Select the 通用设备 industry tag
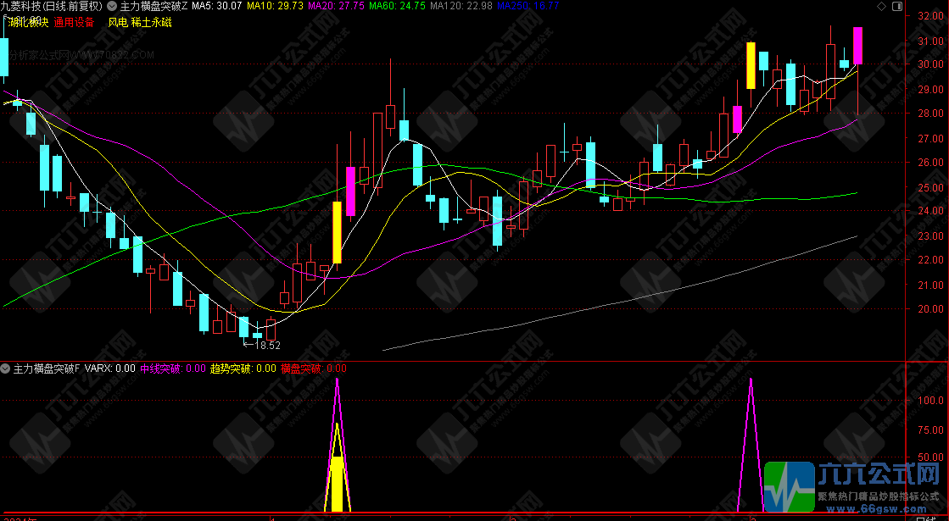The width and height of the screenshot is (949, 521). coord(74,22)
